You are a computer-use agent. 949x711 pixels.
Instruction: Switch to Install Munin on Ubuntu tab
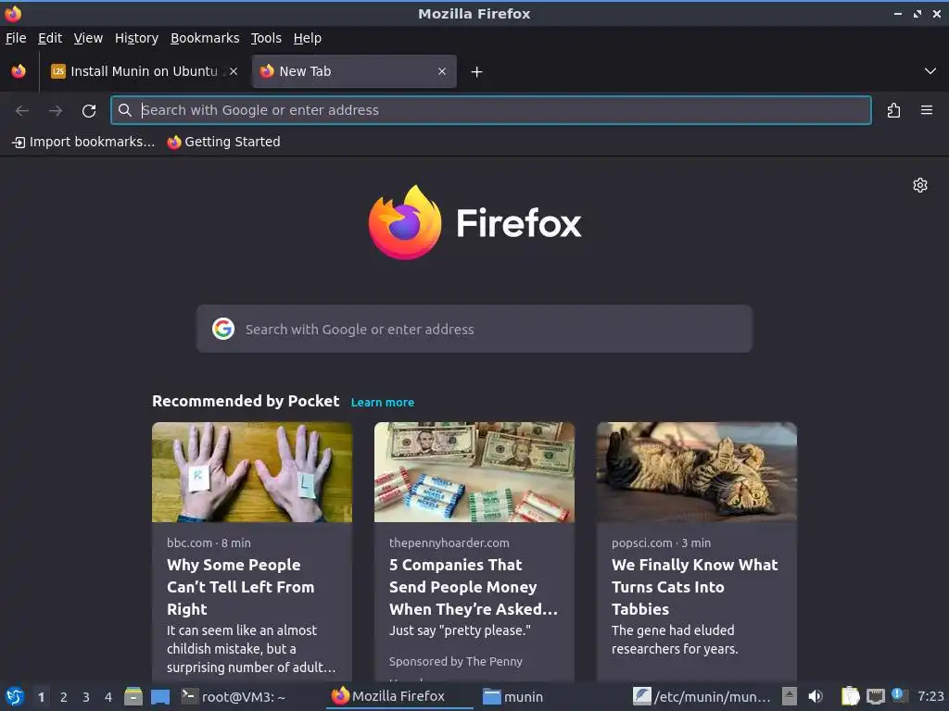tap(144, 71)
